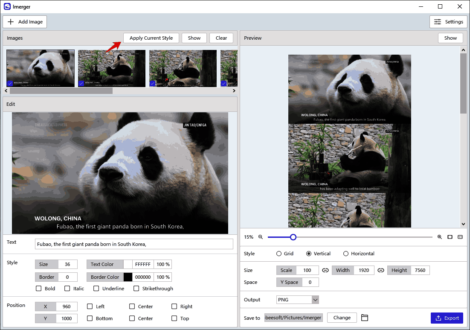Select the Grid style radio button
This screenshot has width=470, height=330.
[x=280, y=254]
